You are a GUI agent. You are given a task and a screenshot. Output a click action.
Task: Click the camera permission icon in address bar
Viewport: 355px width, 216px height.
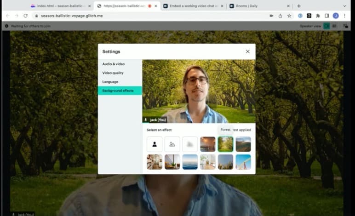271,16
